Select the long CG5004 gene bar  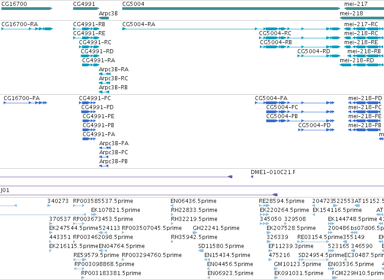[x=231, y=9]
